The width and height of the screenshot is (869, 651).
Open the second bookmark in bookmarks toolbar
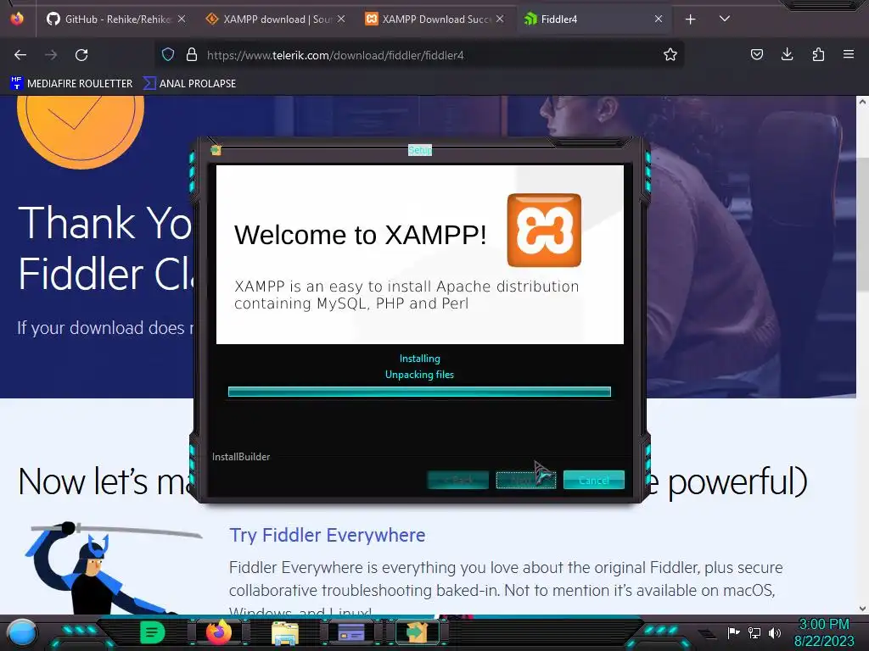click(x=189, y=83)
